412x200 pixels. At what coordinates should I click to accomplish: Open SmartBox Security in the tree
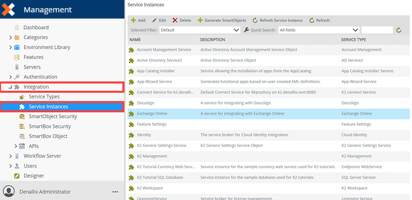[x=50, y=126]
